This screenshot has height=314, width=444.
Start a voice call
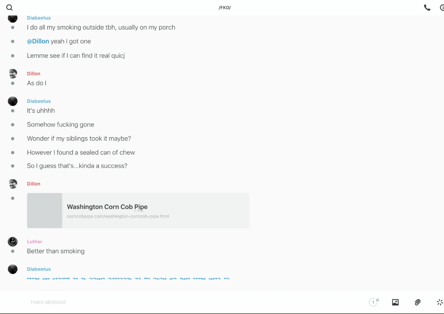click(427, 8)
